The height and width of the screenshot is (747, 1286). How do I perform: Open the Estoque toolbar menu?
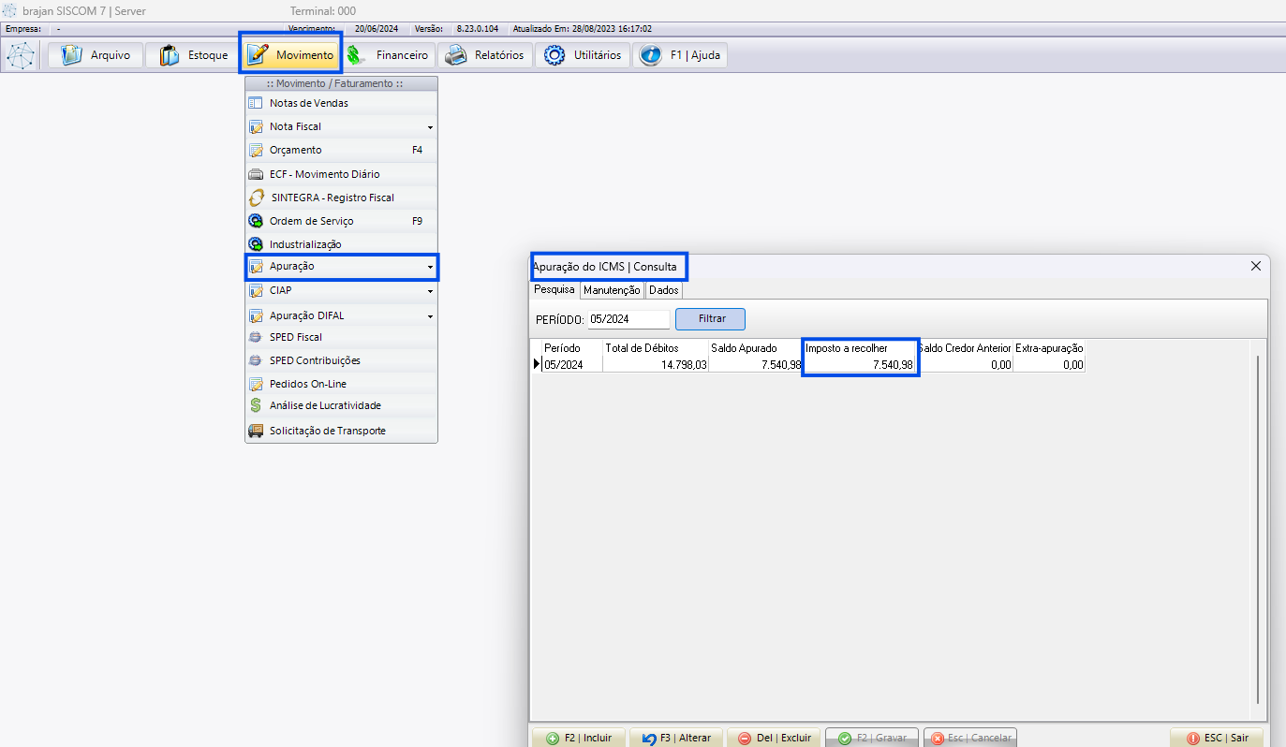(194, 55)
